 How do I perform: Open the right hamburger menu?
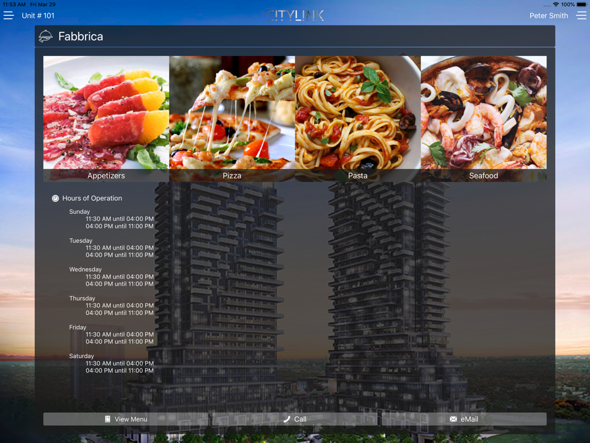(x=581, y=15)
